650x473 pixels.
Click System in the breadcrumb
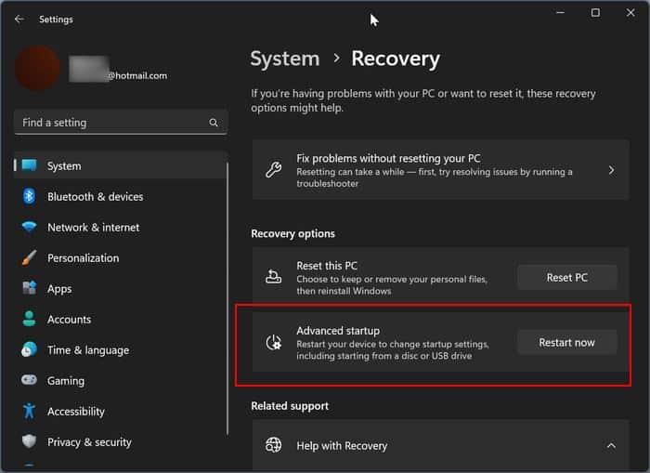(285, 59)
